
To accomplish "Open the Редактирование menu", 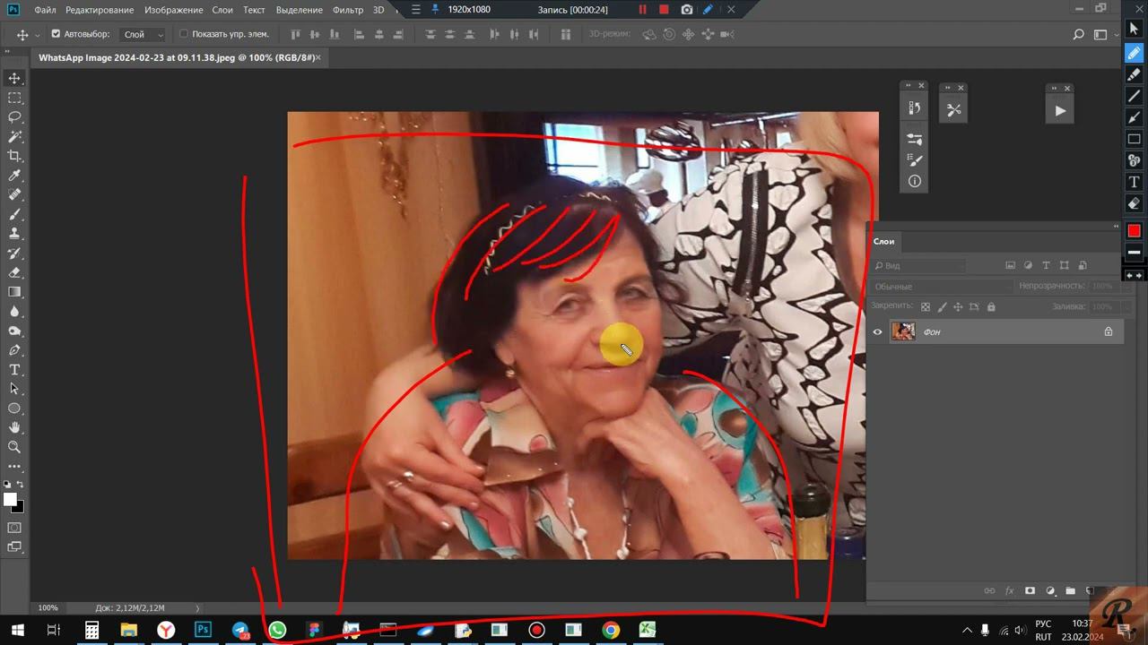I will pos(100,10).
